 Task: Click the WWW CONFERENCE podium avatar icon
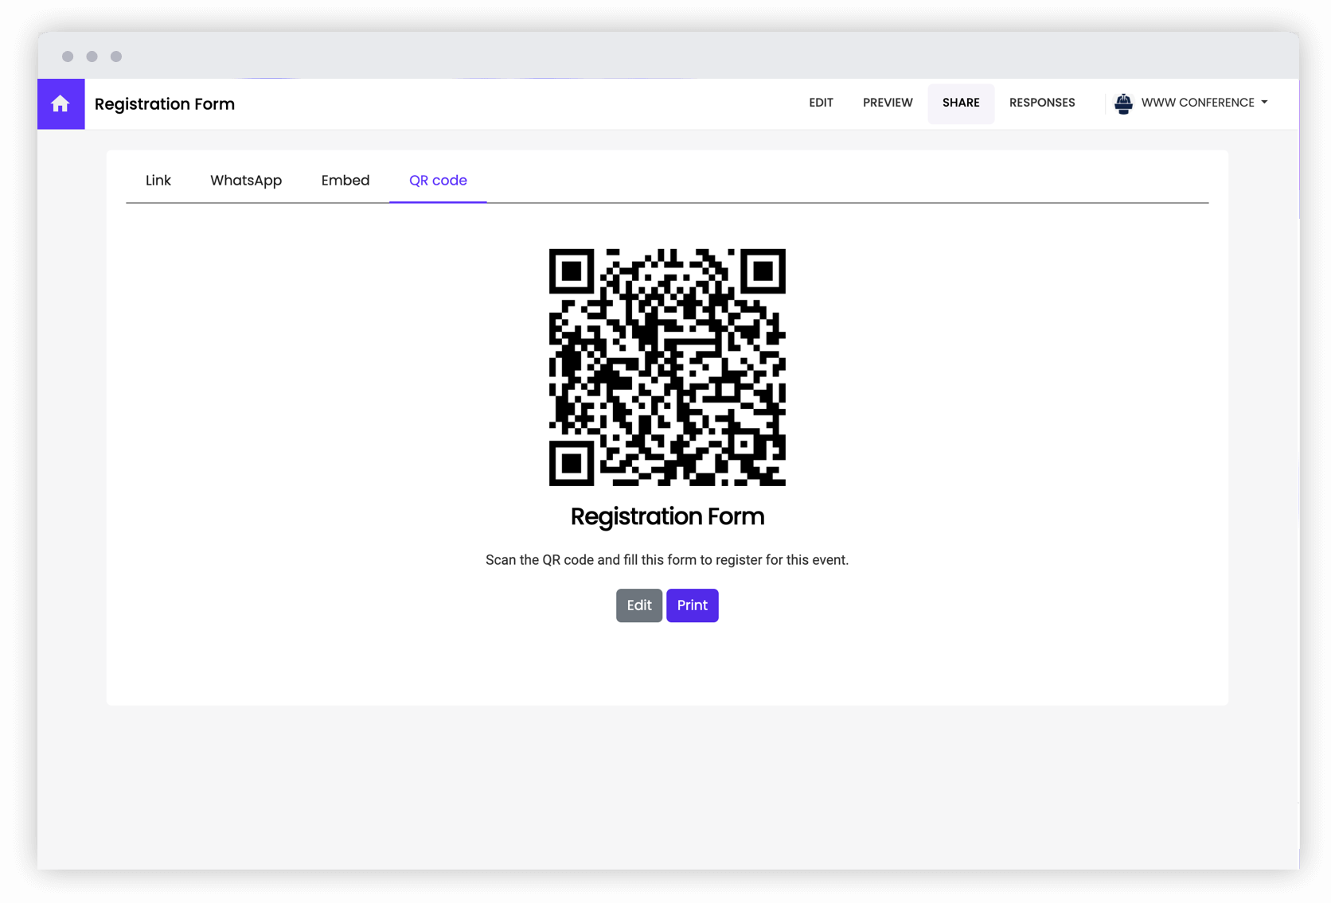point(1124,103)
